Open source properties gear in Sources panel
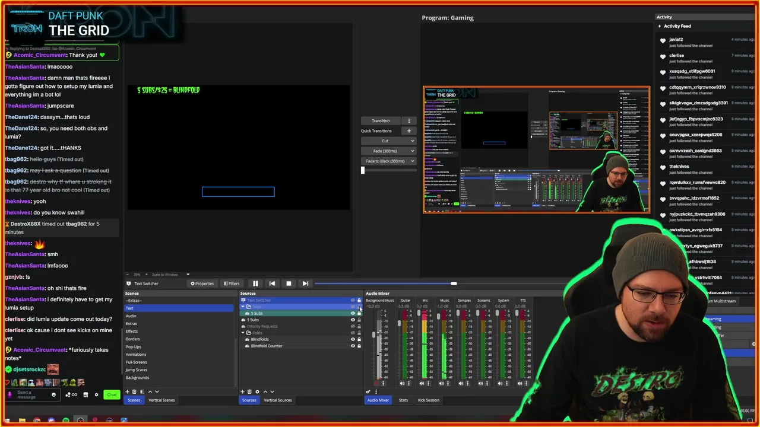 257,391
